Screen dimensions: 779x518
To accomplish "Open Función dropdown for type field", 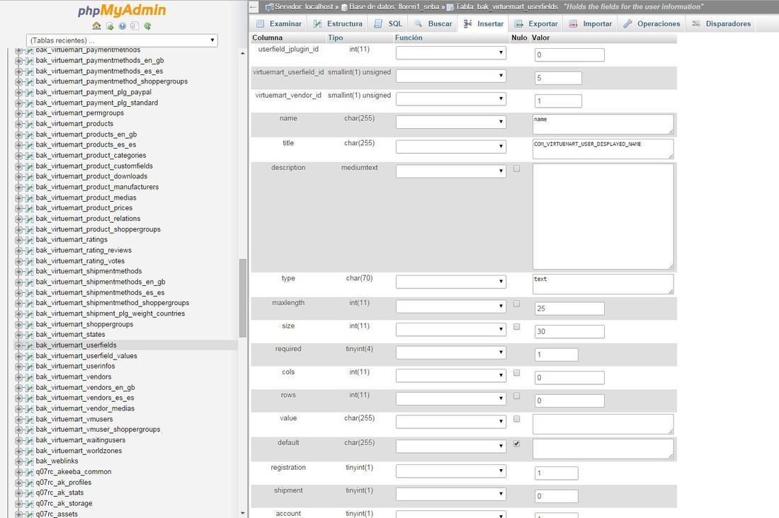I will tap(451, 282).
